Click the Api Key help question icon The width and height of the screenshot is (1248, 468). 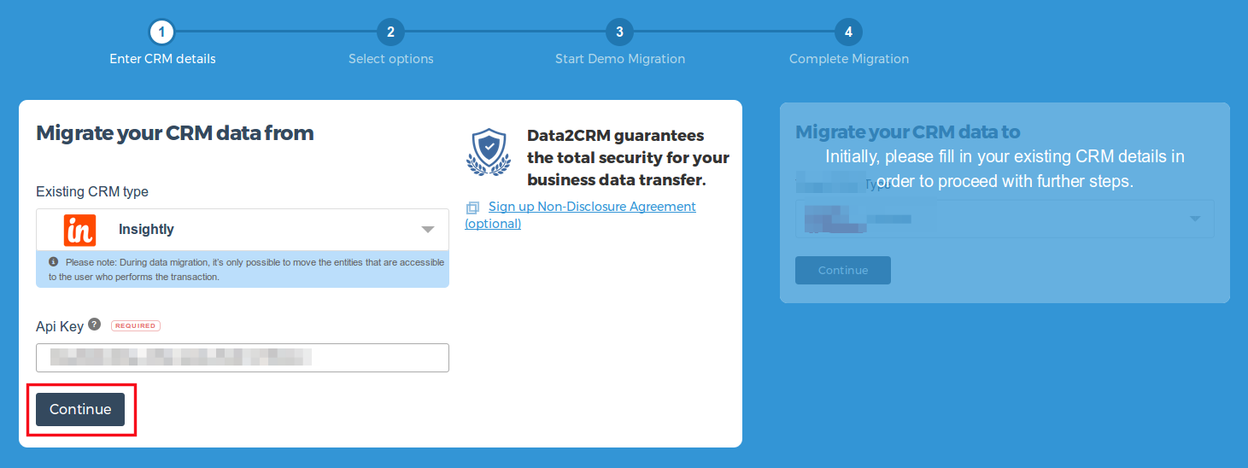95,325
